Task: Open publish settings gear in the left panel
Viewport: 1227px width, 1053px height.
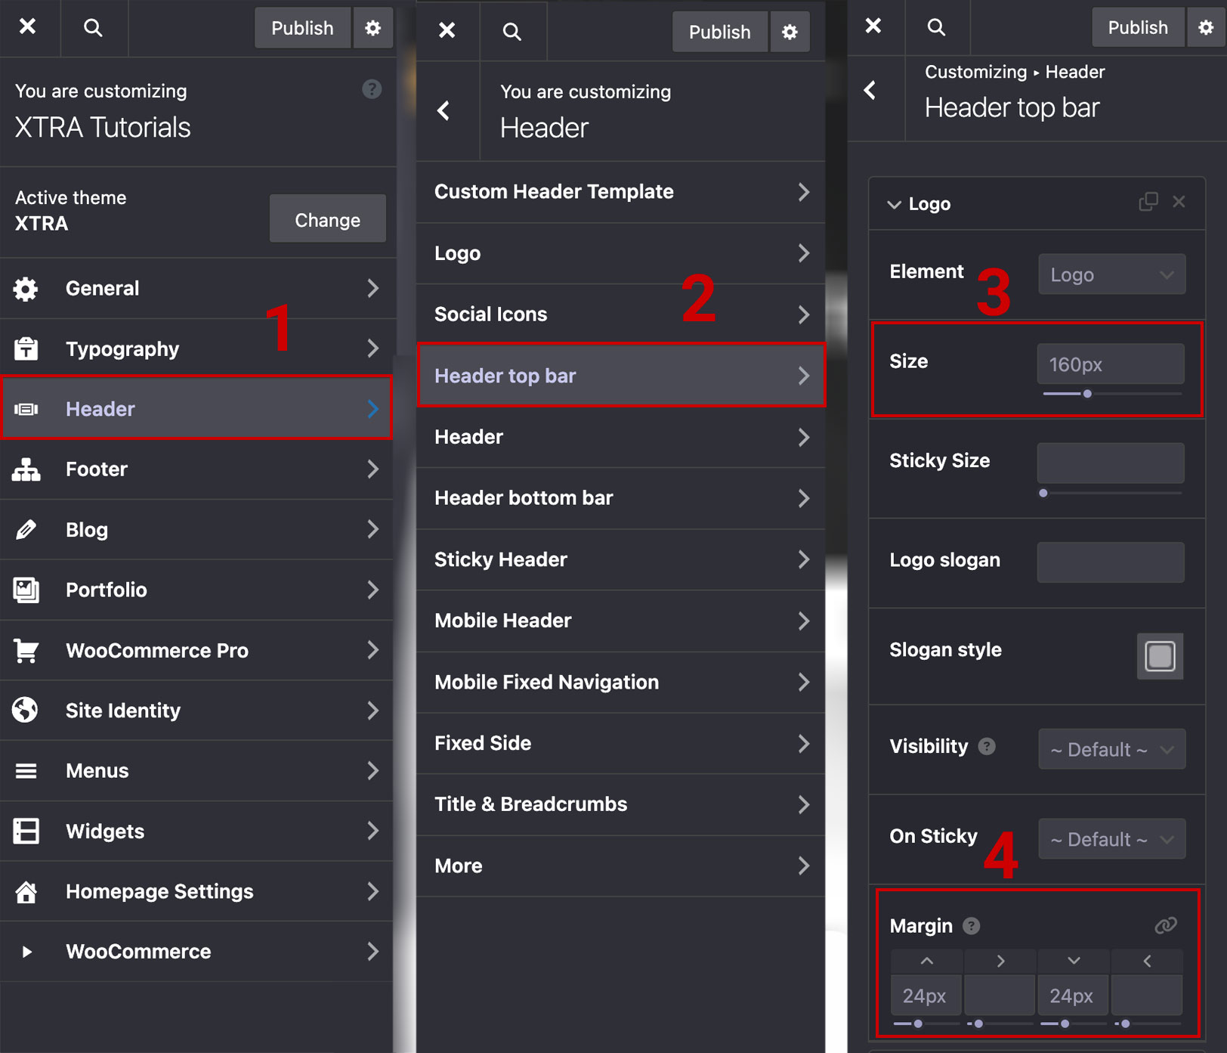Action: 373,28
